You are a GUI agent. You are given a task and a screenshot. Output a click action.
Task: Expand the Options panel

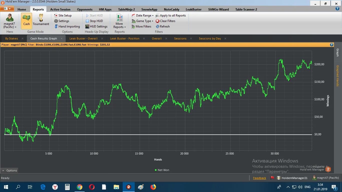10,170
